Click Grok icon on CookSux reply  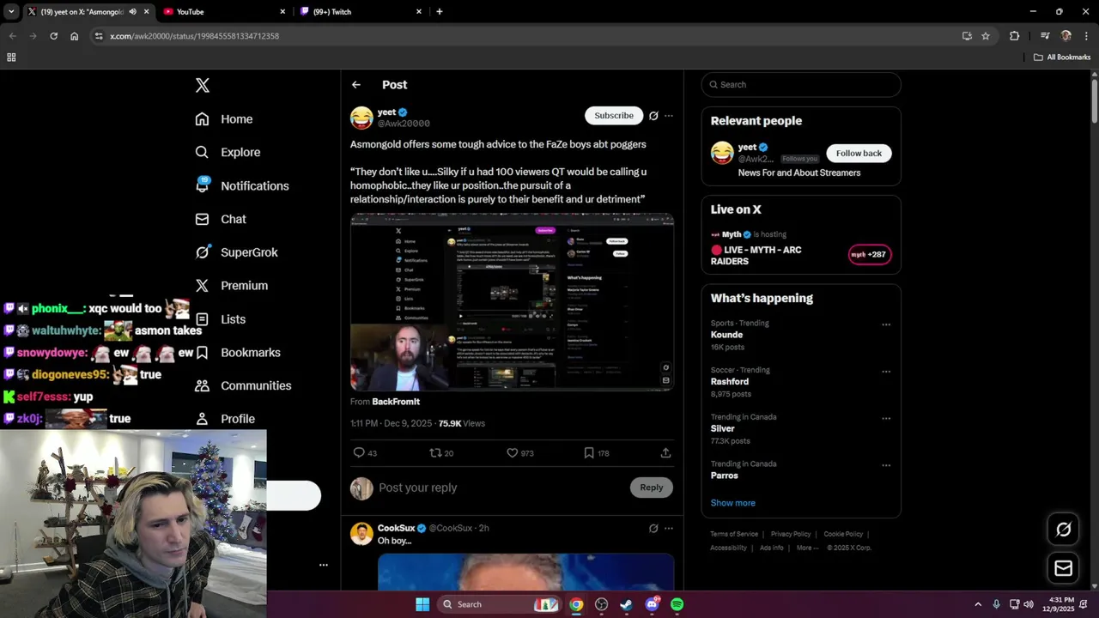point(653,529)
